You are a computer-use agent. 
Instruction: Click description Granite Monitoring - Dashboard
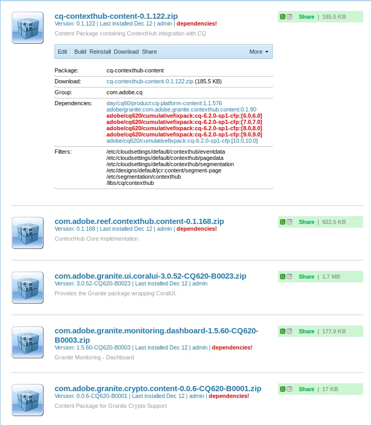coord(94,357)
